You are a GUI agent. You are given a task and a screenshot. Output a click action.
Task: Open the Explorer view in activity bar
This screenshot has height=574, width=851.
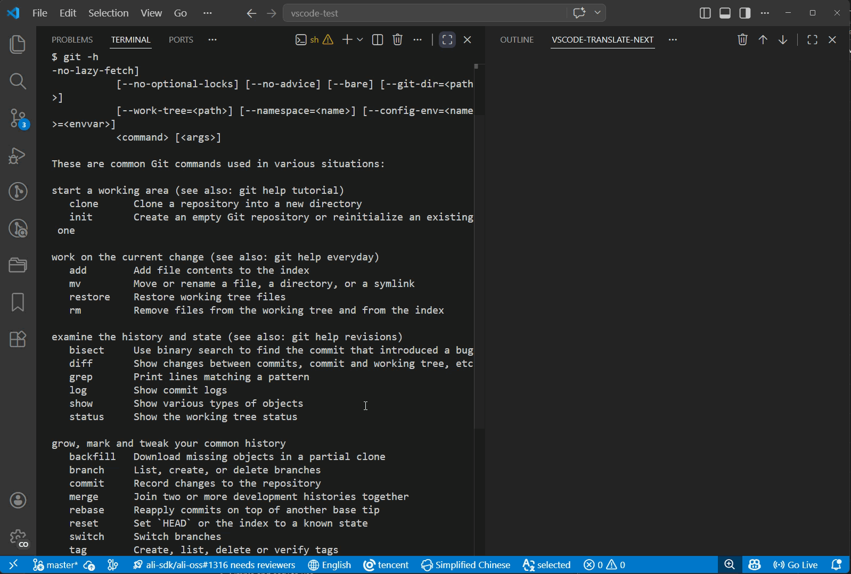[x=18, y=44]
